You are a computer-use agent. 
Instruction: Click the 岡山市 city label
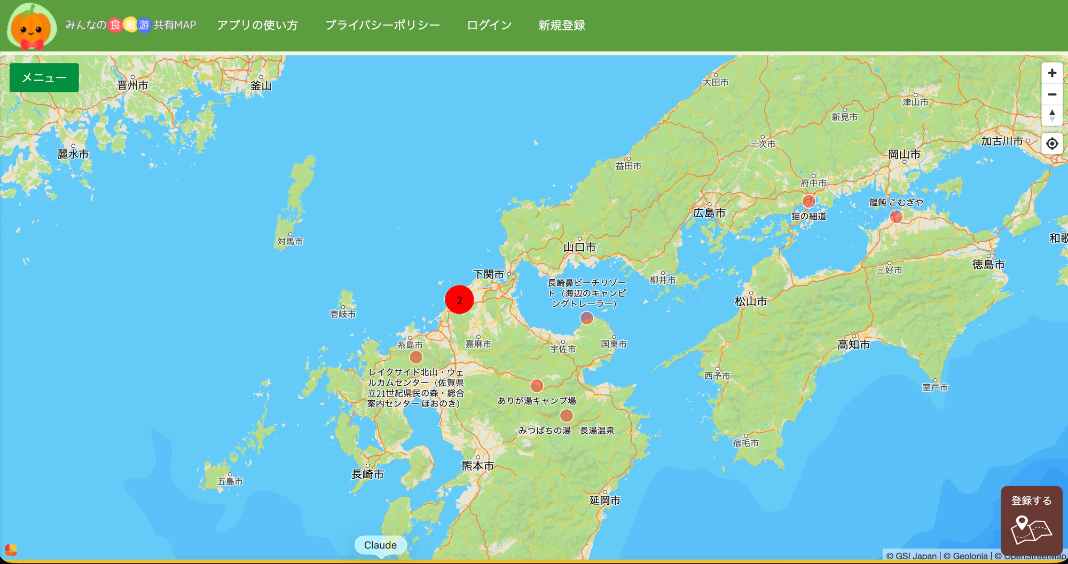pos(904,154)
